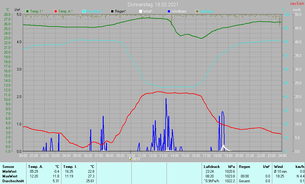The width and height of the screenshot is (305, 184).
Task: Click the 'Luftdruck' table header
Action: tap(212, 167)
